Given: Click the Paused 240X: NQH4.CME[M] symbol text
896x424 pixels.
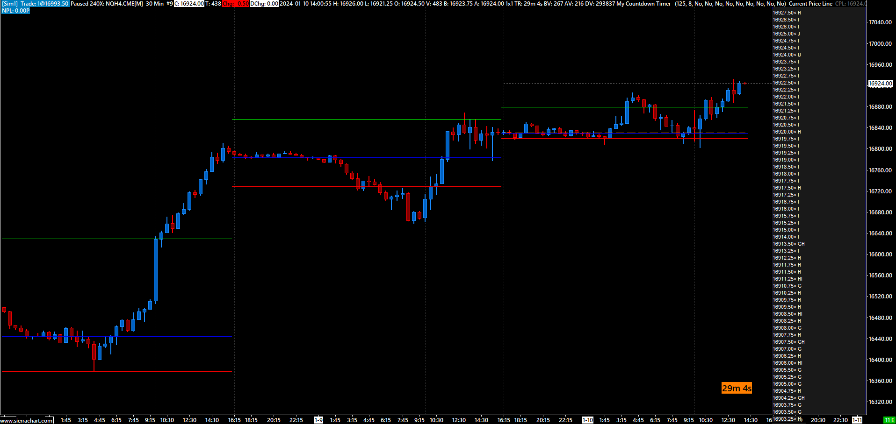Looking at the screenshot, I should 107,4.
